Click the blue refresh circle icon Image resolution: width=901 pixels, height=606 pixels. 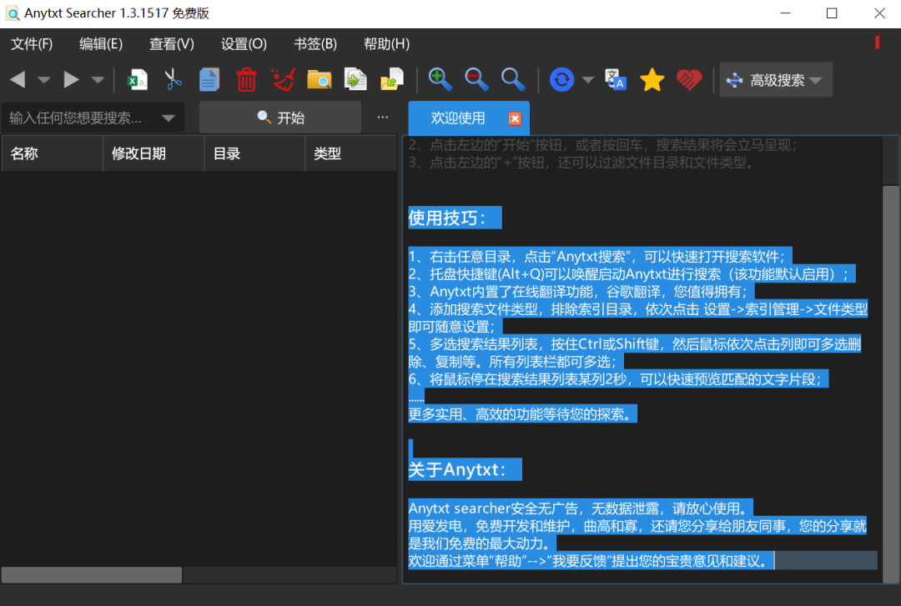coord(561,79)
